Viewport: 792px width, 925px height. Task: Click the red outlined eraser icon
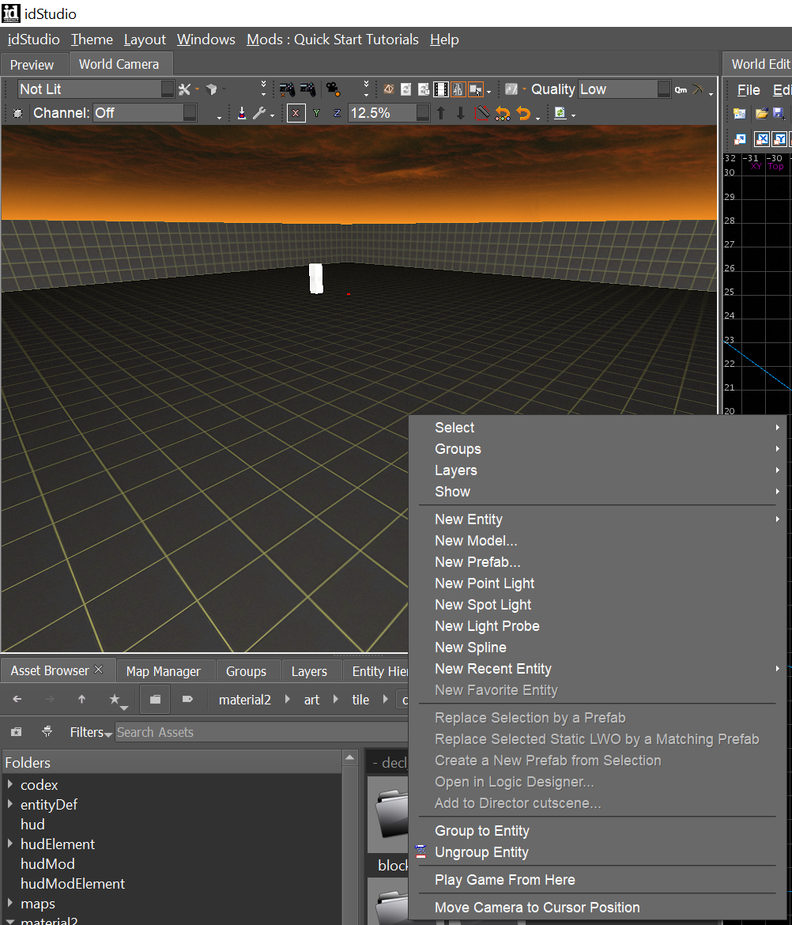[x=482, y=113]
